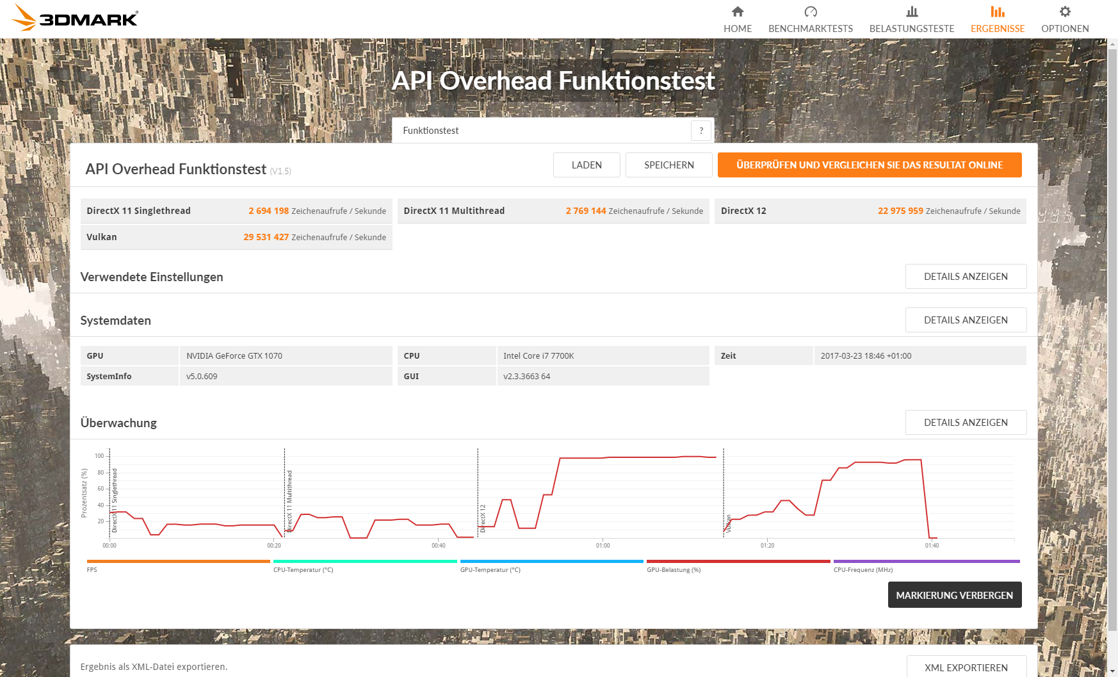Click the page scrollbar up arrow

pos(1112,44)
